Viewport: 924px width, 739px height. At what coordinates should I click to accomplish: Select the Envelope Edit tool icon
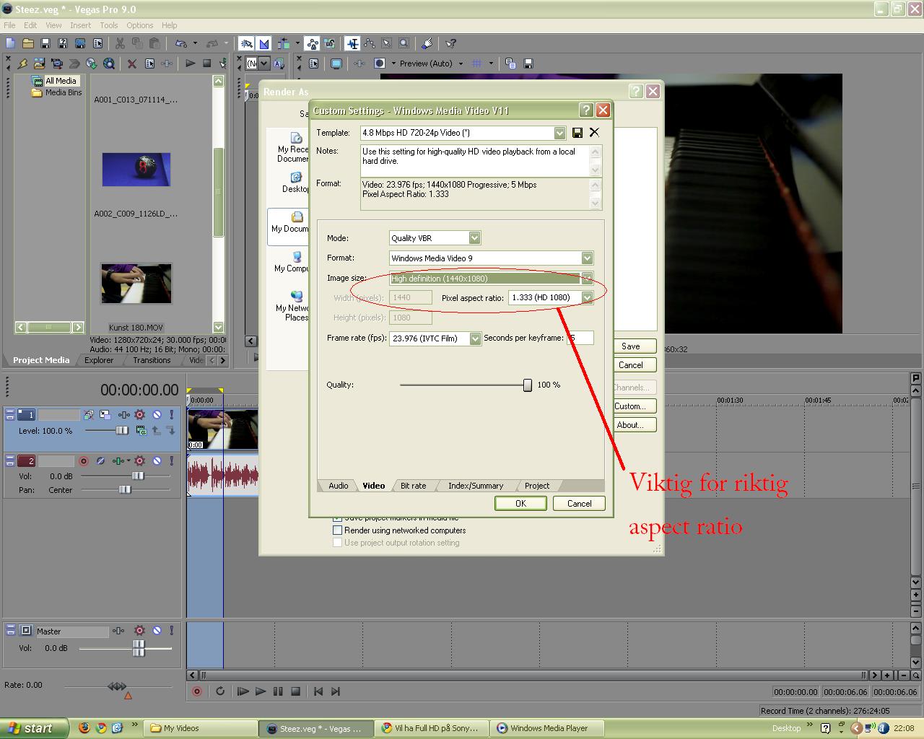[x=370, y=43]
